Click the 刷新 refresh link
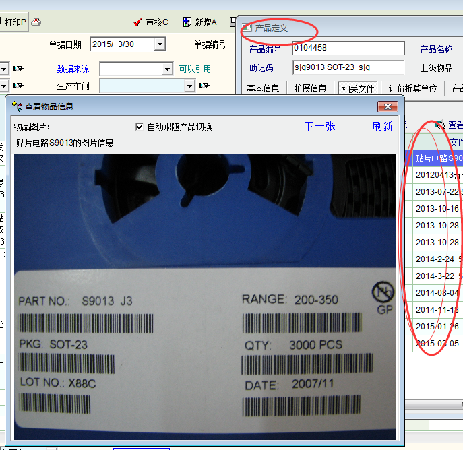Viewport: 463px width, 450px height. (382, 127)
